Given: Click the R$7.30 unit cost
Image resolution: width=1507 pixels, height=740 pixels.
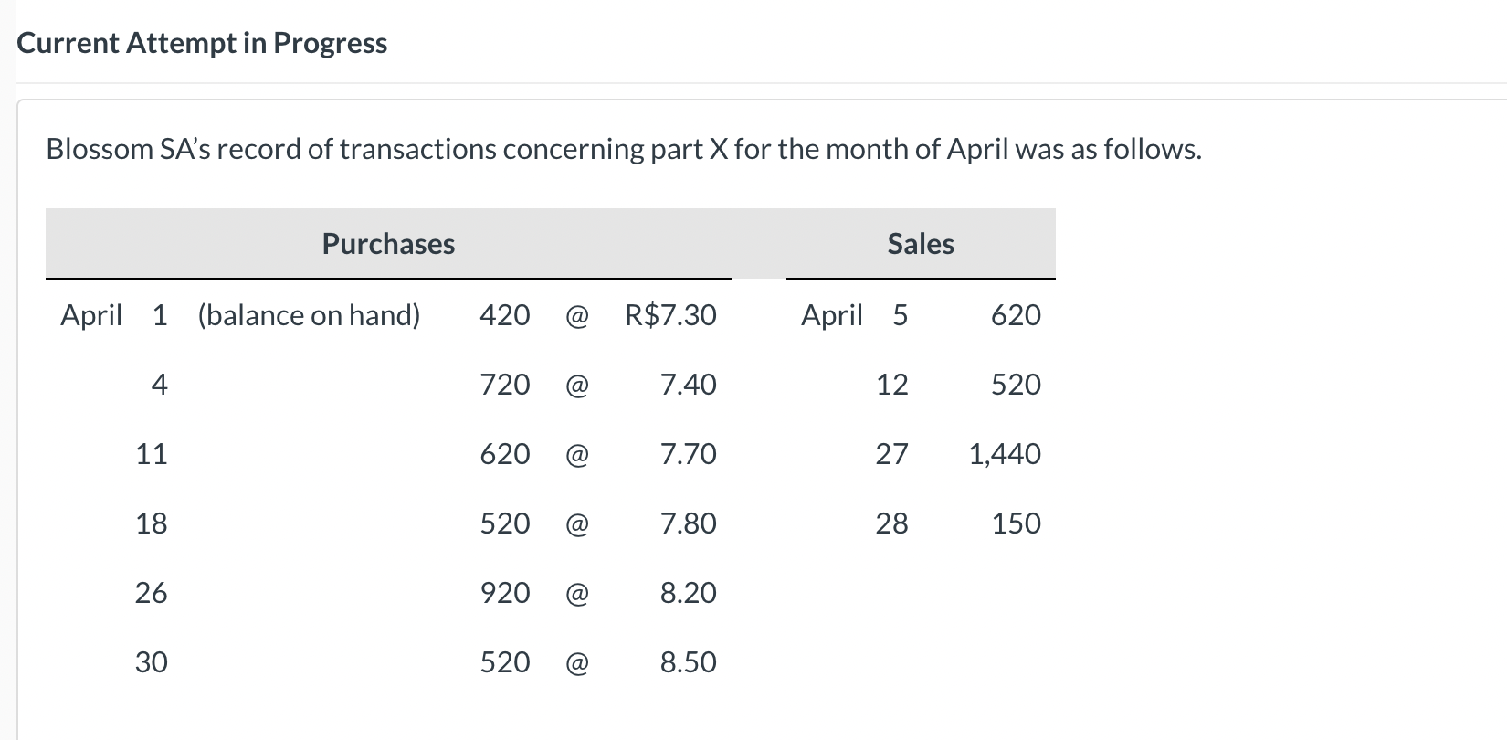Looking at the screenshot, I should pyautogui.click(x=670, y=315).
